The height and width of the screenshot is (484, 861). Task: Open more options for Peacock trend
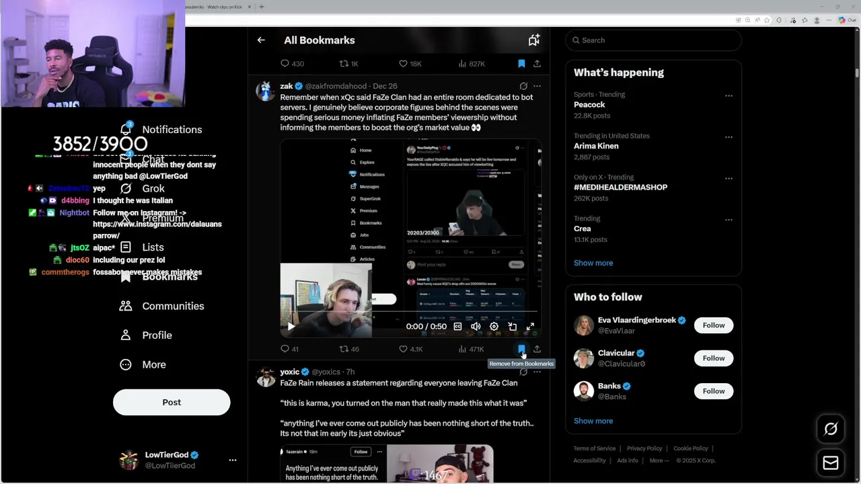click(728, 95)
